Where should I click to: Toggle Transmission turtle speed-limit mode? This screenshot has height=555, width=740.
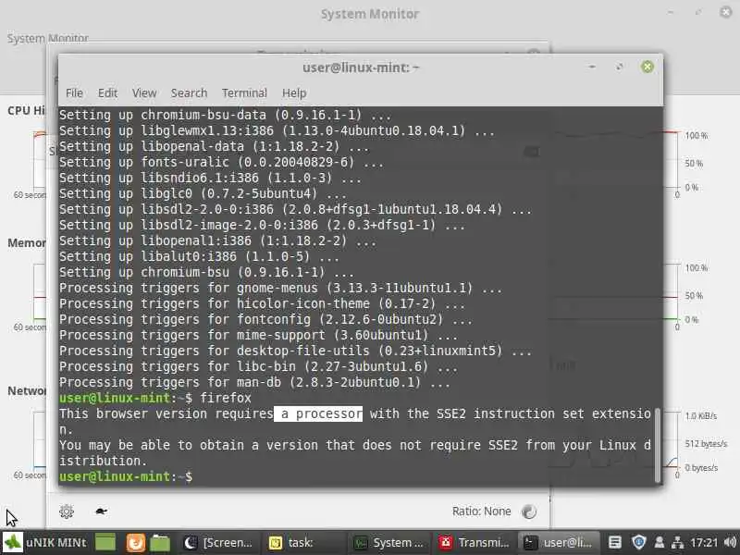pyautogui.click(x=101, y=512)
